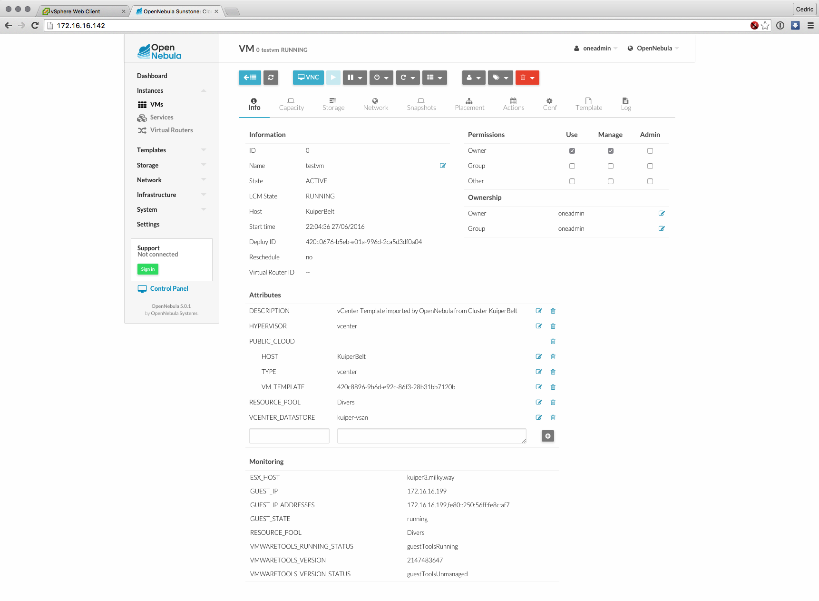Viewport: 819px width, 601px height.
Task: Delete the HYPERVISOR attribute with trash icon
Action: tap(553, 326)
